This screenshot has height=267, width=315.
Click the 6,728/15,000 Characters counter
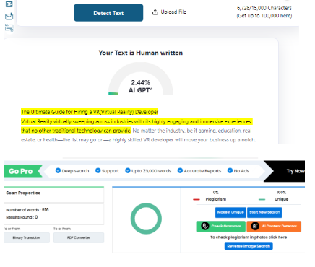pyautogui.click(x=264, y=8)
